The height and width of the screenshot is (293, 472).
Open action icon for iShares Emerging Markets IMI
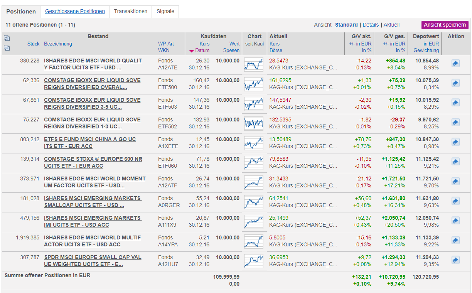click(455, 221)
